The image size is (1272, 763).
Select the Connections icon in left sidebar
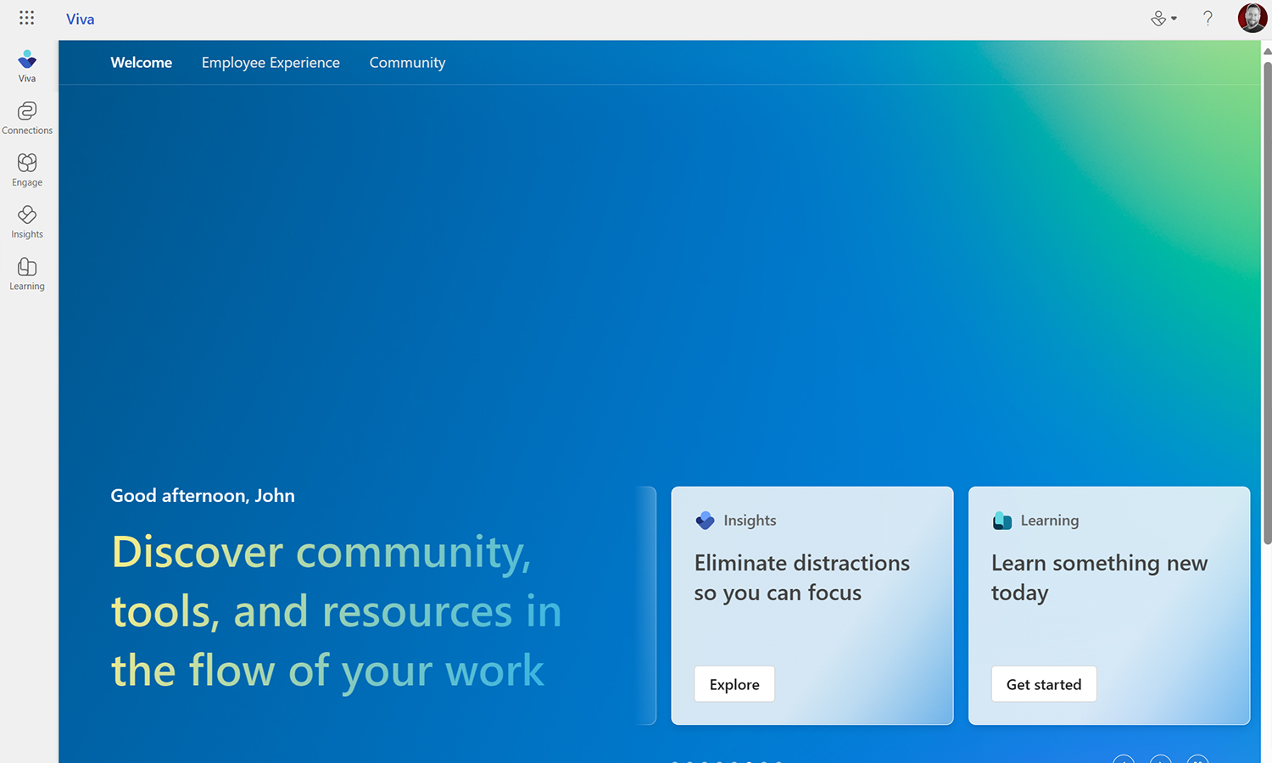point(26,114)
